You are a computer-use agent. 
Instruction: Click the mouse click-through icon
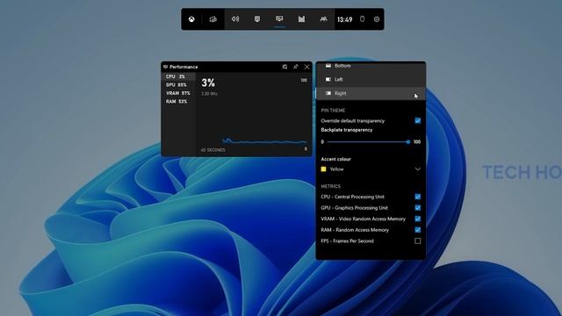pyautogui.click(x=363, y=19)
